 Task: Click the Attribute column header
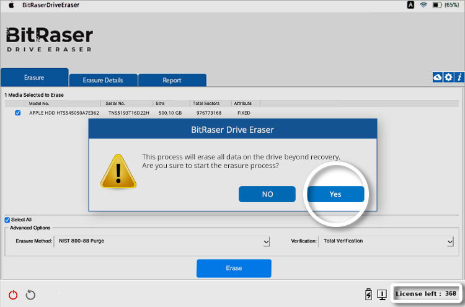(243, 103)
